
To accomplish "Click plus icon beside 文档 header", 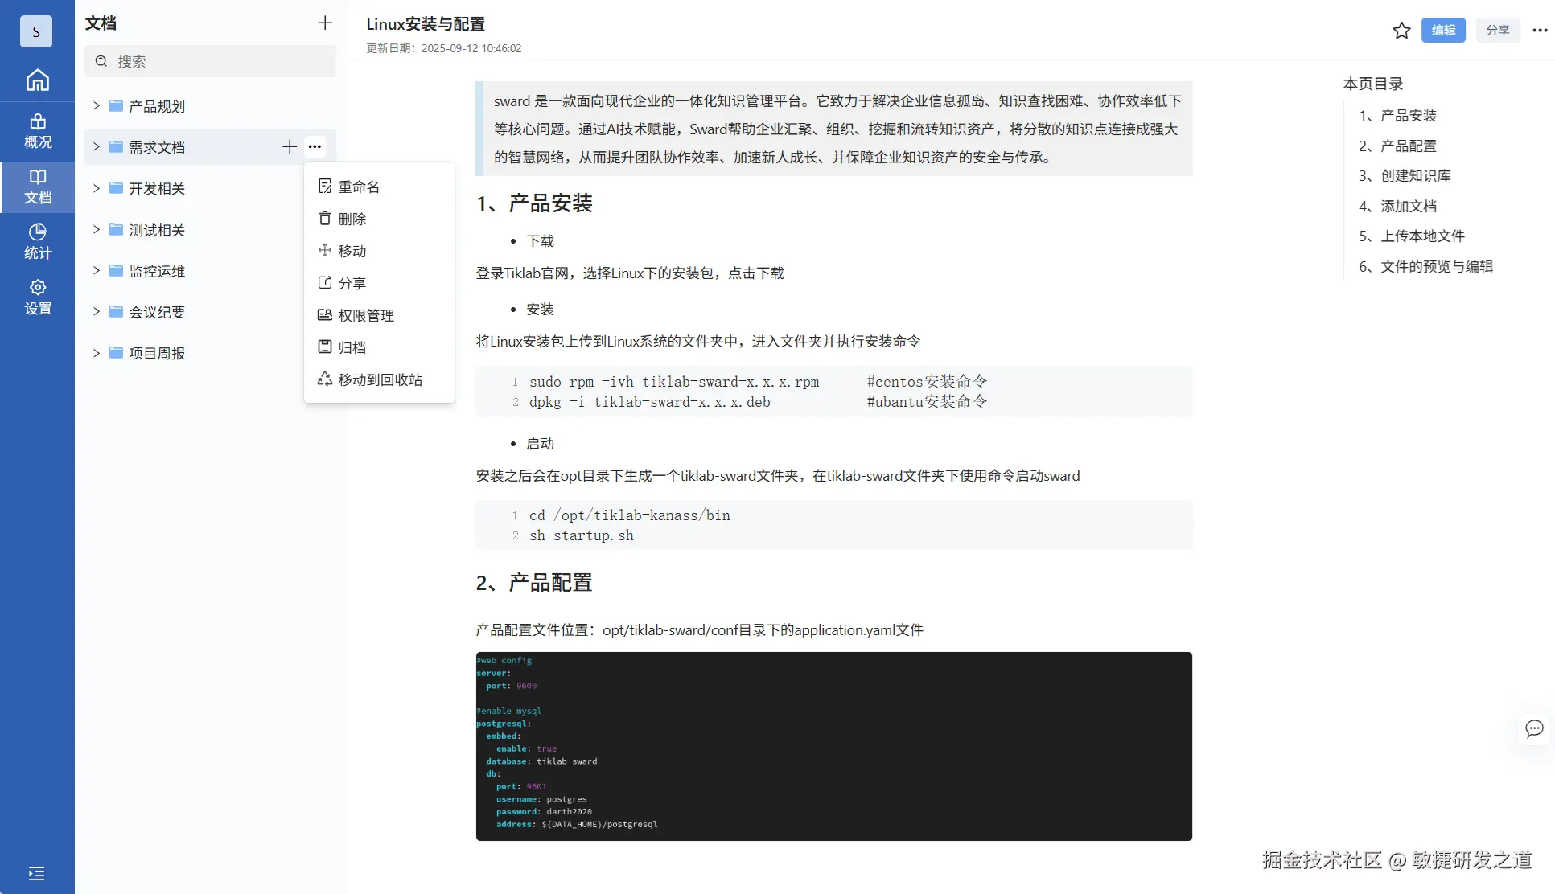I will point(325,23).
